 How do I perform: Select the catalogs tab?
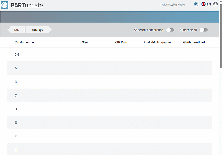pos(38,30)
